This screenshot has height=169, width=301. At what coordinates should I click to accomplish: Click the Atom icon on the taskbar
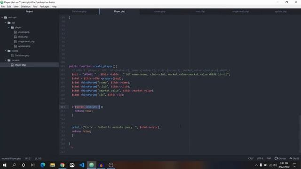point(92,165)
